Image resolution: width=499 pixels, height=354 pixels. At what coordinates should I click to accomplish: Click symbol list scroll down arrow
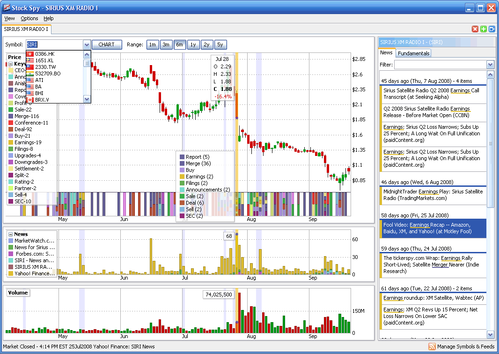point(87,99)
